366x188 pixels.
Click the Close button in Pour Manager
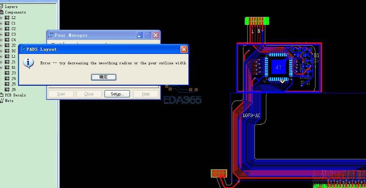click(x=89, y=94)
